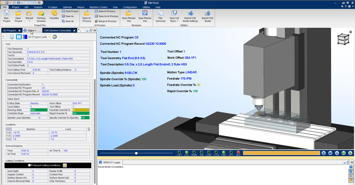Click the cutting conditions graph icon
355x185 pixels.
[x=65, y=165]
